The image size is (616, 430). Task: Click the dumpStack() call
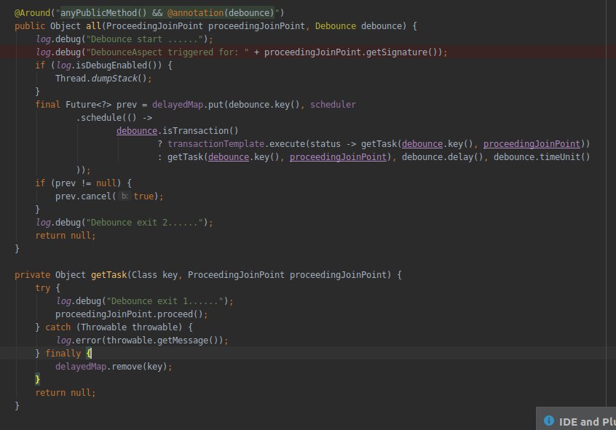[x=119, y=79]
